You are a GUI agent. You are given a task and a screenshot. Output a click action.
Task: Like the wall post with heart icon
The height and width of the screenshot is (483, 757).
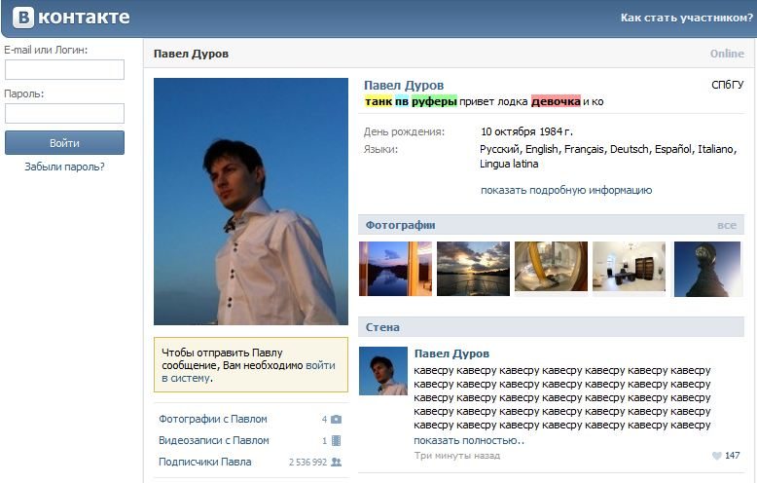tap(717, 456)
